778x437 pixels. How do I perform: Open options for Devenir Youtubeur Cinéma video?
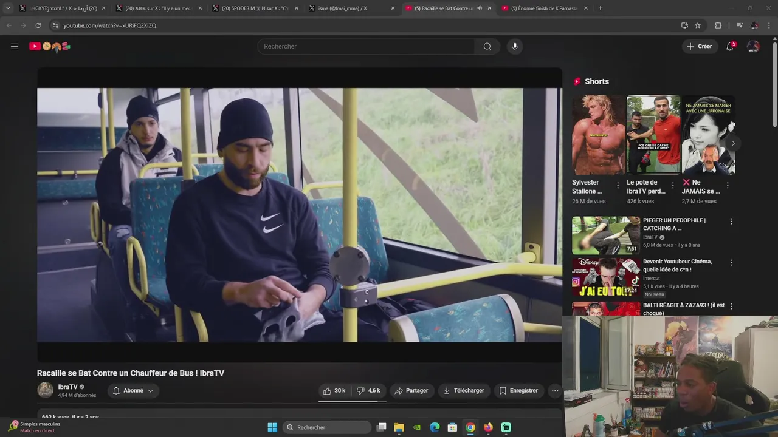point(732,263)
